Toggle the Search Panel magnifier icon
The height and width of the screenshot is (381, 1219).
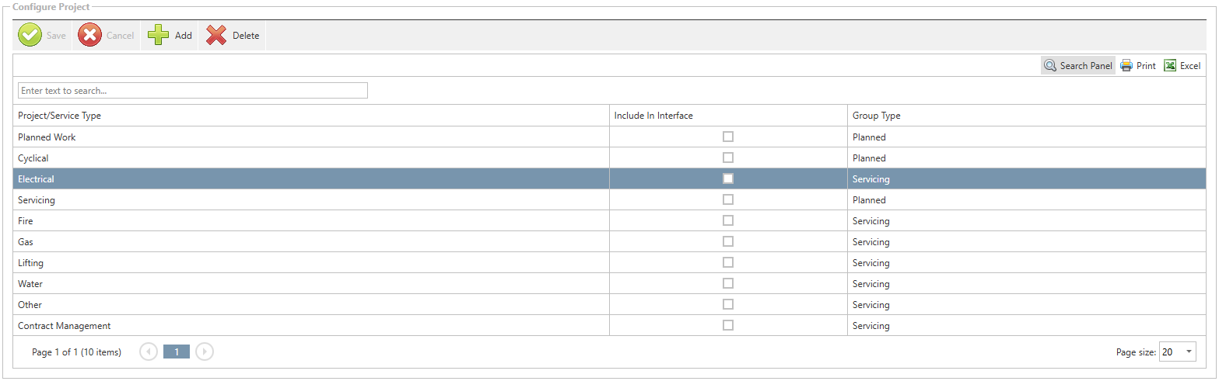coord(1050,66)
